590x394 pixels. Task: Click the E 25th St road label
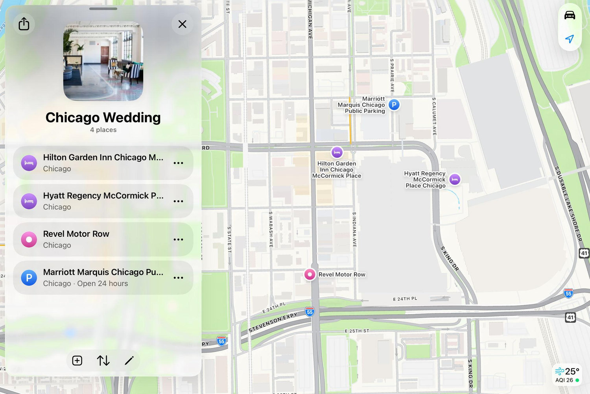[357, 331]
